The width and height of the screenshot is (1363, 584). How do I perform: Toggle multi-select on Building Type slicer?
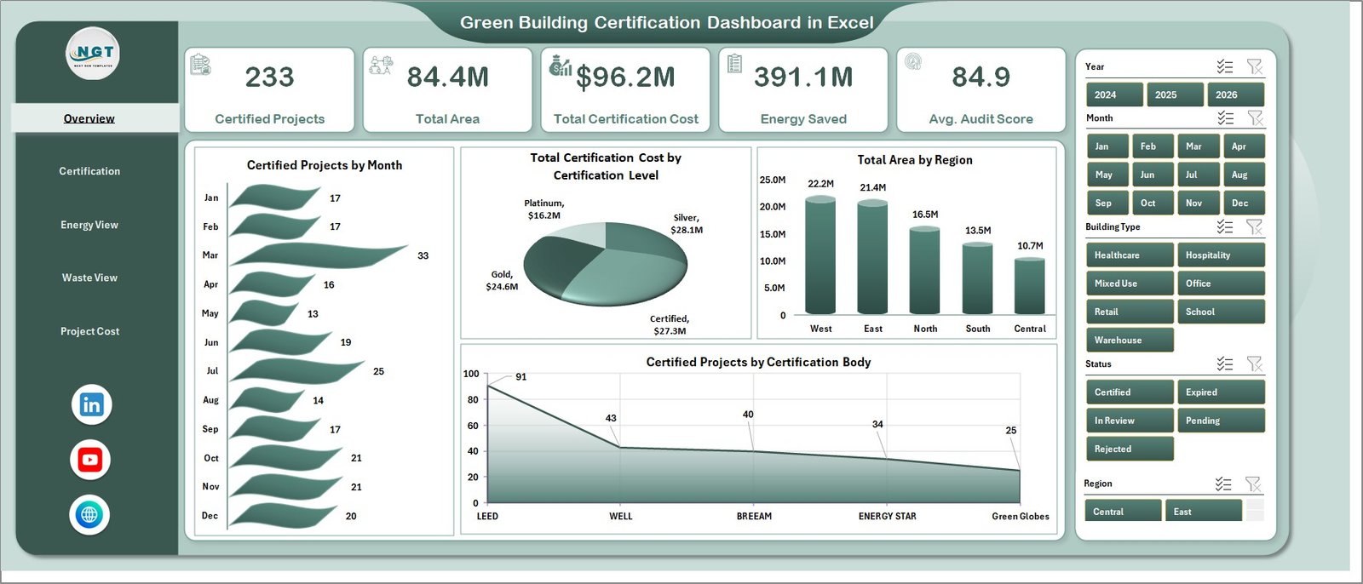[1225, 226]
